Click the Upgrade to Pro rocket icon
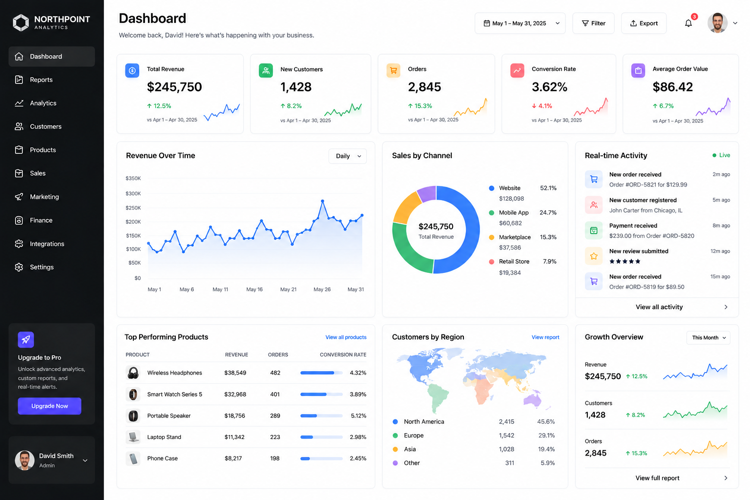This screenshot has width=750, height=500. tap(26, 339)
